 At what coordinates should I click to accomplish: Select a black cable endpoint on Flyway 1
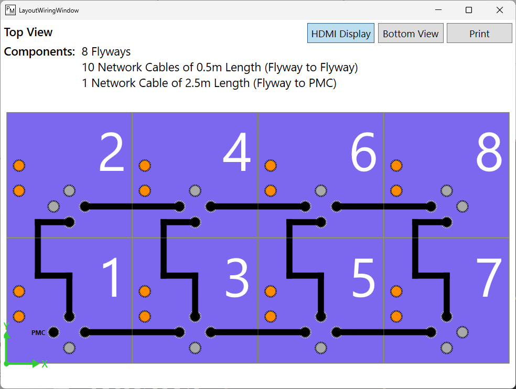coord(69,316)
